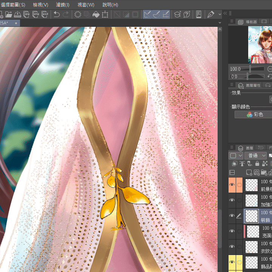Click the Undo arrow in the toolbar
Image resolution: width=272 pixels, height=272 pixels.
pyautogui.click(x=57, y=14)
